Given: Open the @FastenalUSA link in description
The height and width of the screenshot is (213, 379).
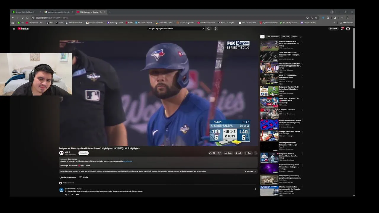Looking at the screenshot, I should tap(128, 161).
